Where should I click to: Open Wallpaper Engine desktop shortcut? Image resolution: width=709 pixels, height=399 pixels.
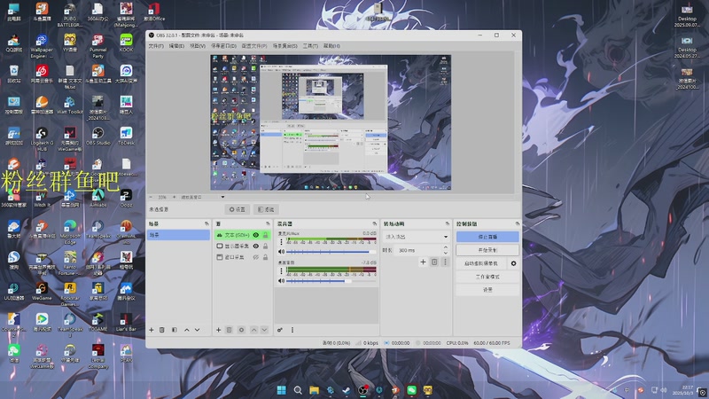42,46
